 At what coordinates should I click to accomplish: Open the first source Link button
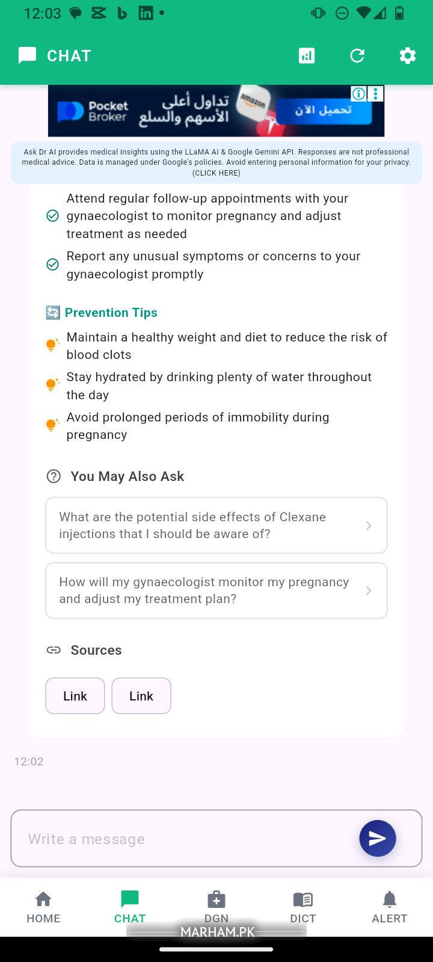point(75,696)
